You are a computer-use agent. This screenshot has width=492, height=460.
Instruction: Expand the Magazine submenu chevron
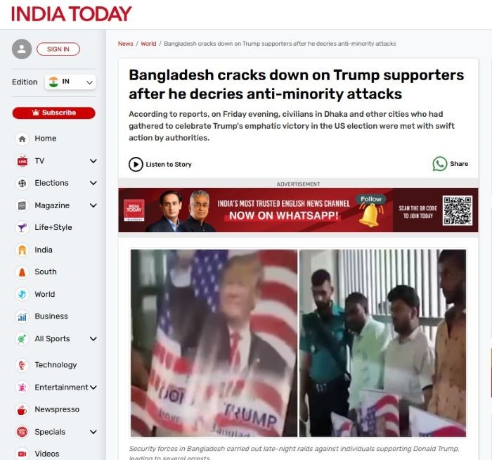[x=93, y=205]
